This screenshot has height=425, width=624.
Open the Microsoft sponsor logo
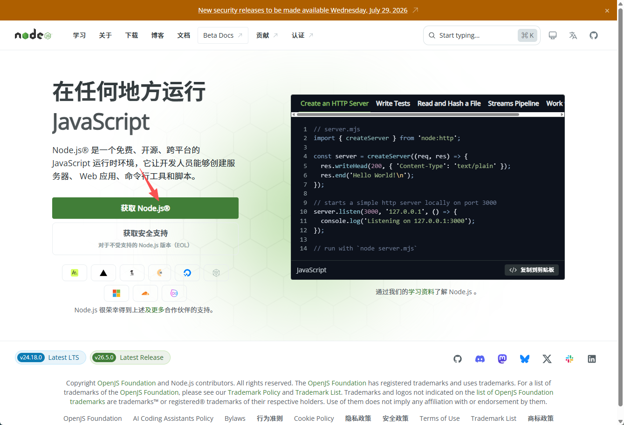[x=117, y=293]
